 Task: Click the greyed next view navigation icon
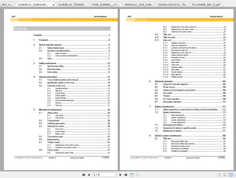click(x=137, y=175)
